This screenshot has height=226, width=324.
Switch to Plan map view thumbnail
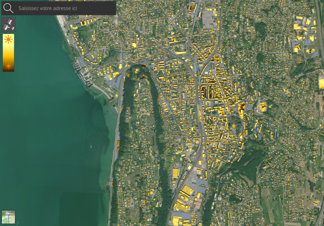pos(8,217)
